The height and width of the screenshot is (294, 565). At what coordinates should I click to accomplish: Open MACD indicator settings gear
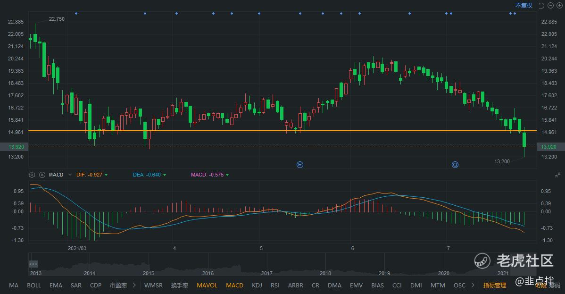(x=32, y=175)
